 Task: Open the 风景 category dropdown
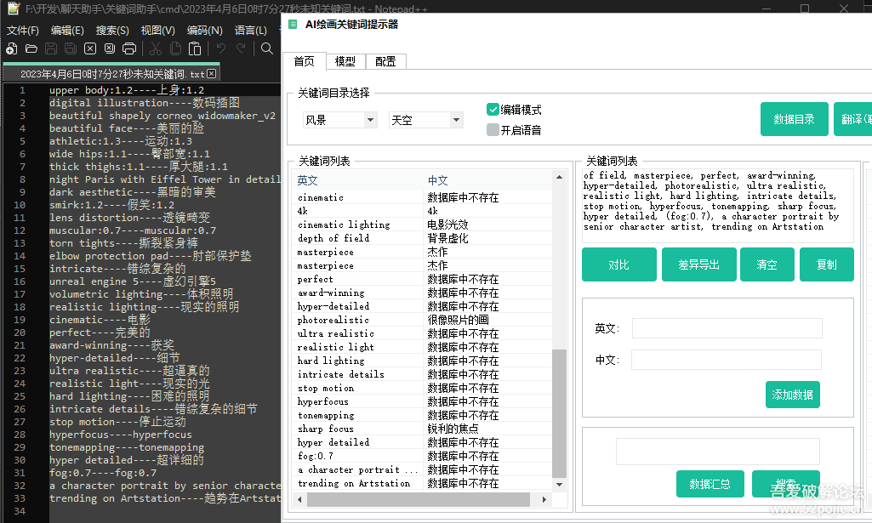pyautogui.click(x=339, y=120)
